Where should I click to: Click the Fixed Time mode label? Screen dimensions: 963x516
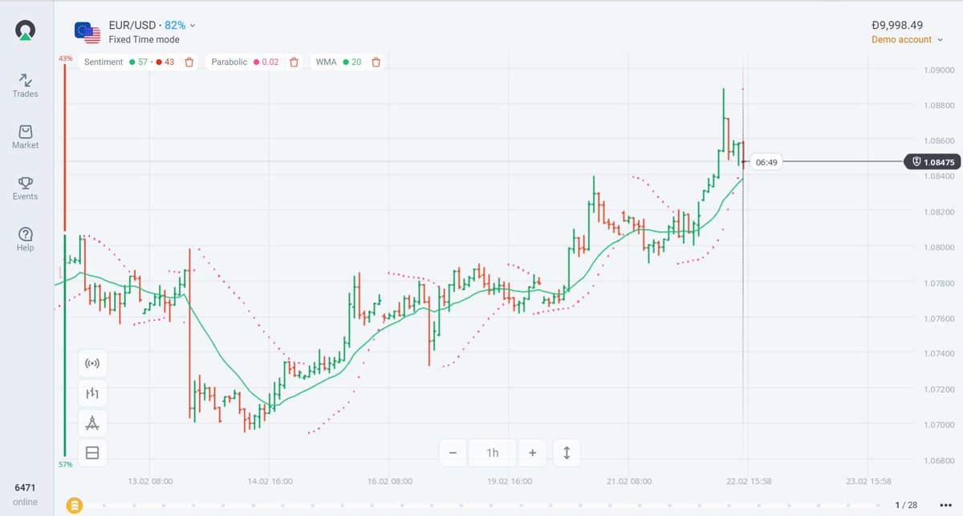pyautogui.click(x=144, y=39)
